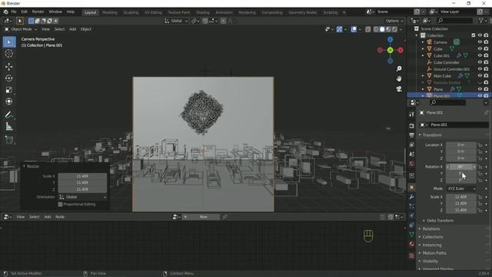Open the Add menu in viewport header
This screenshot has height=277, width=492.
point(72,29)
